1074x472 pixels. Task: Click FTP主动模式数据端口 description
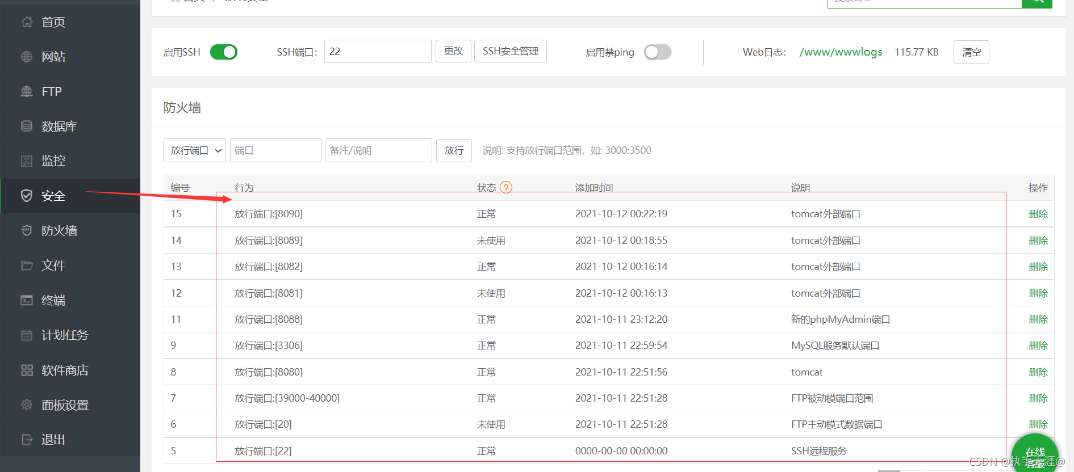pos(837,424)
